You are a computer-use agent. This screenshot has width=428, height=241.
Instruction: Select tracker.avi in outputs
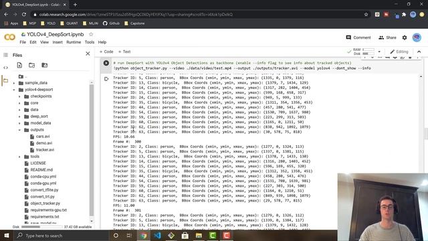point(45,150)
